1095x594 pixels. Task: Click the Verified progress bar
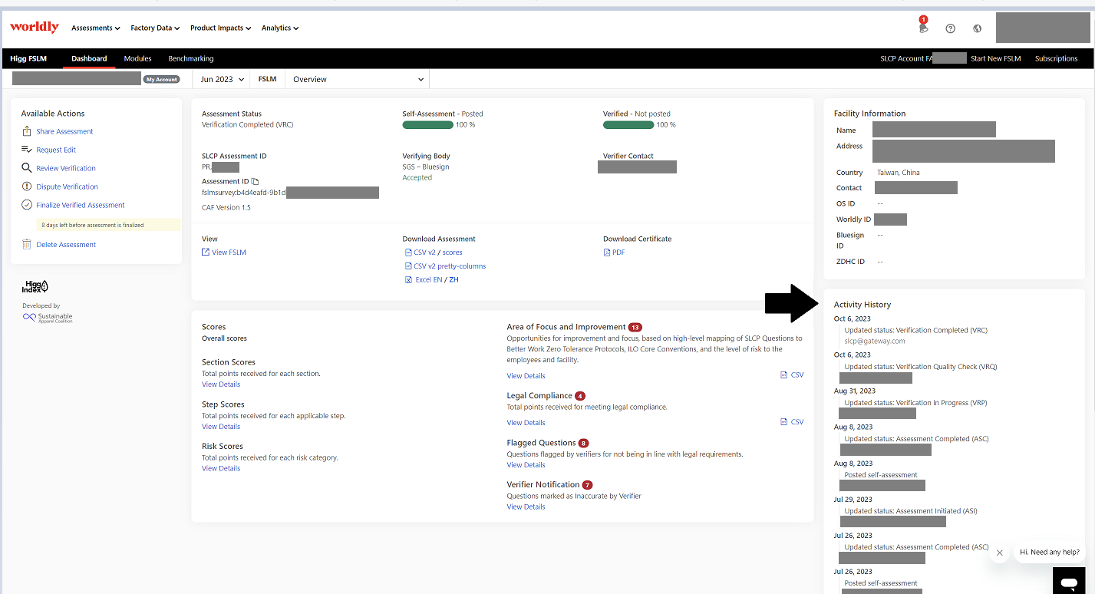coord(628,124)
